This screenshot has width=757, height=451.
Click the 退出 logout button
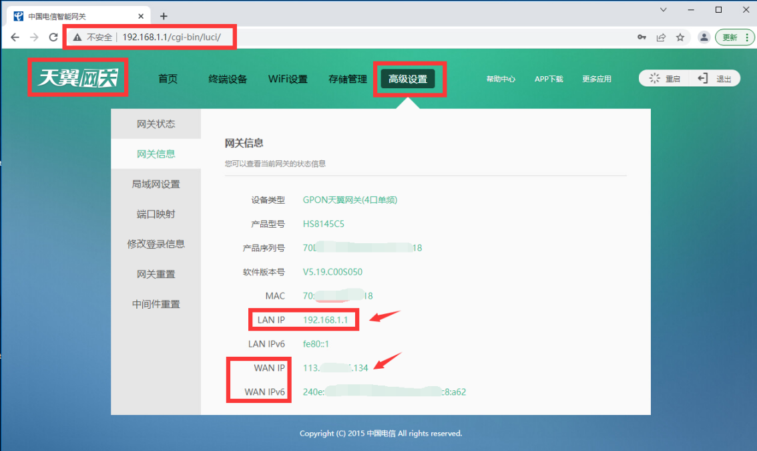(x=714, y=78)
